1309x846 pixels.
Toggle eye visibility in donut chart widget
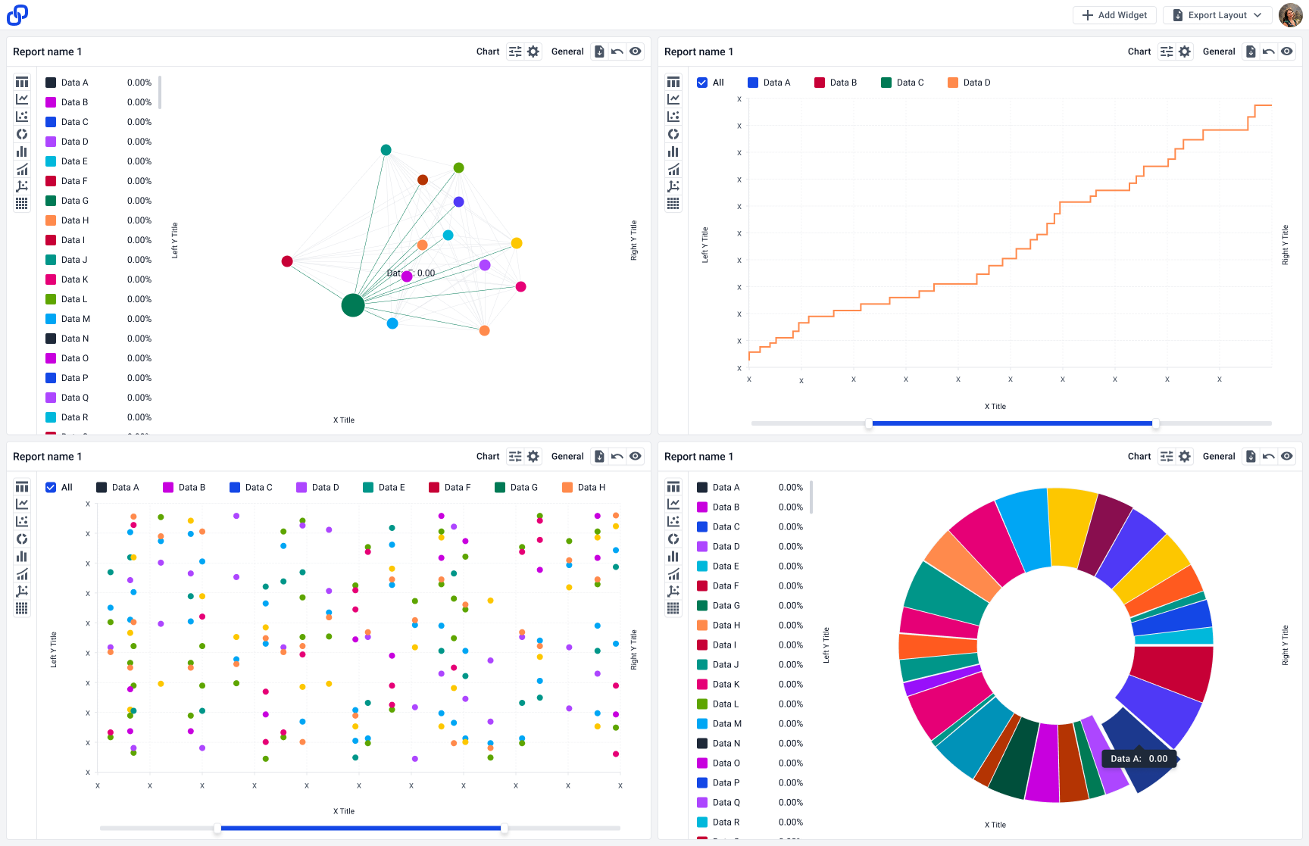coord(1287,456)
